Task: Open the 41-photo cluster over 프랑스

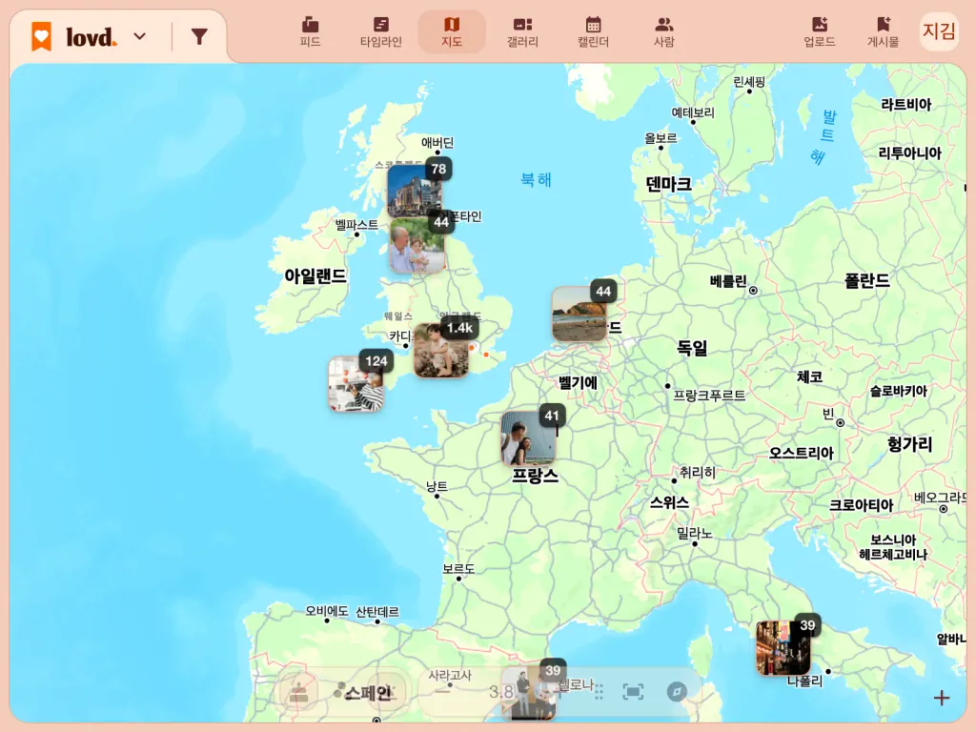Action: 530,437
